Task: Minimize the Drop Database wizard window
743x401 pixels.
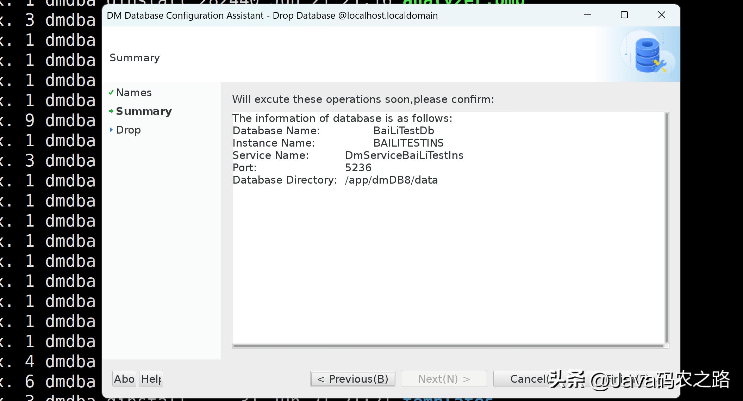Action: [587, 15]
